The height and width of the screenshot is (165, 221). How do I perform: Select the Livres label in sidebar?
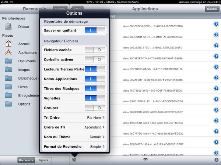coord(23,87)
